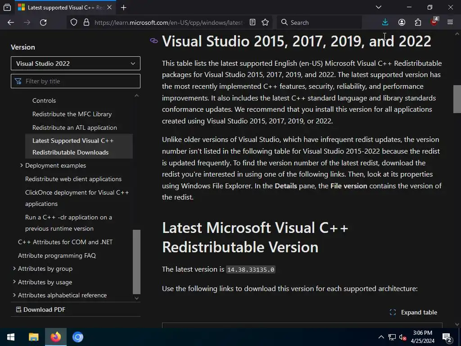
Task: Click the network status tray icon
Action: click(x=392, y=337)
